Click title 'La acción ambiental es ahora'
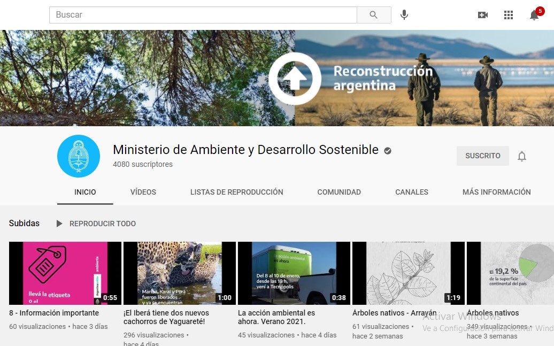The image size is (554, 346). [x=276, y=317]
